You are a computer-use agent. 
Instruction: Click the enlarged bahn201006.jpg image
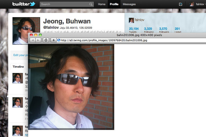(71, 87)
